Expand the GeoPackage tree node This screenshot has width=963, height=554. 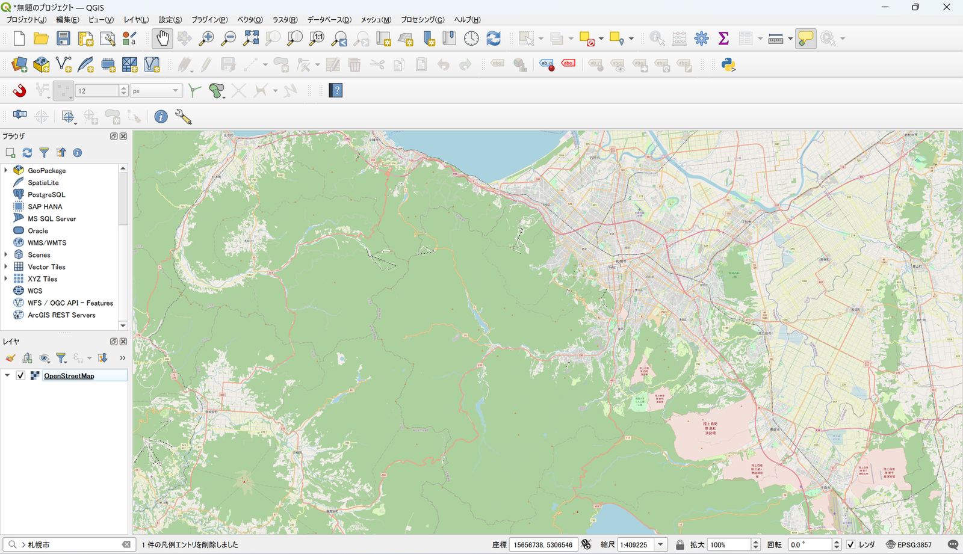point(6,170)
